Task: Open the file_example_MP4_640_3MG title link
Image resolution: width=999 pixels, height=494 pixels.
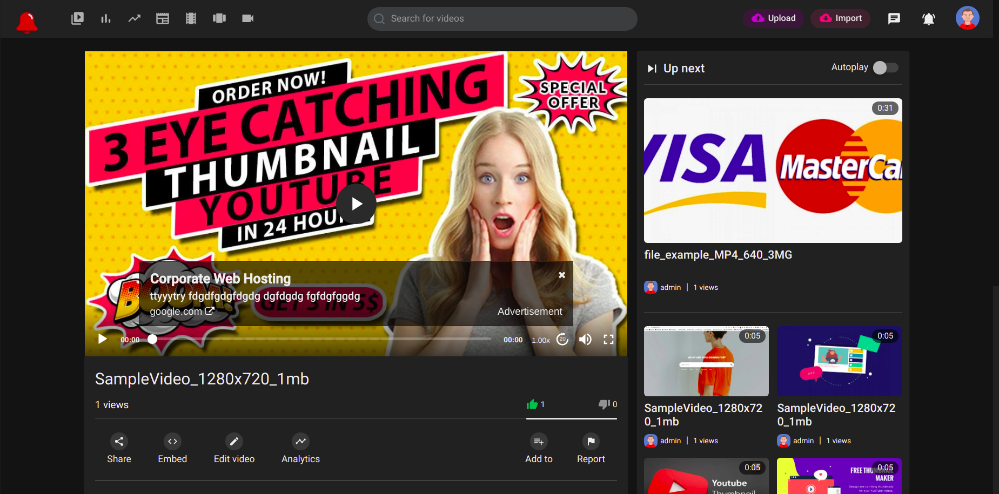Action: coord(718,255)
